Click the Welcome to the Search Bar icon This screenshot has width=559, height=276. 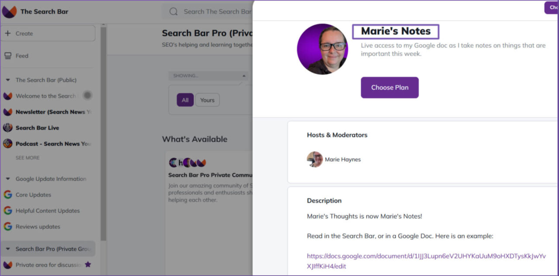pos(7,96)
